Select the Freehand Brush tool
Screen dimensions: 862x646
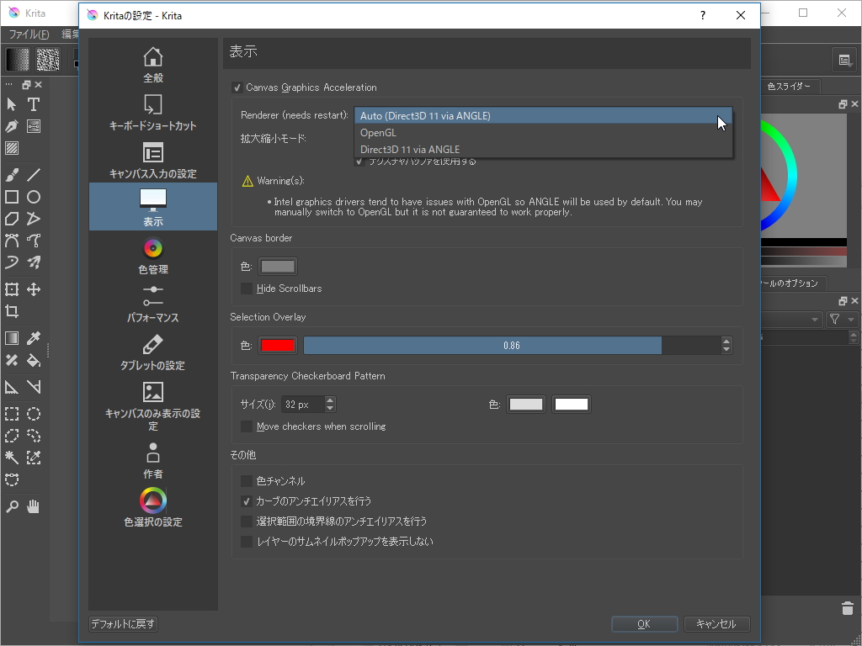[x=12, y=175]
